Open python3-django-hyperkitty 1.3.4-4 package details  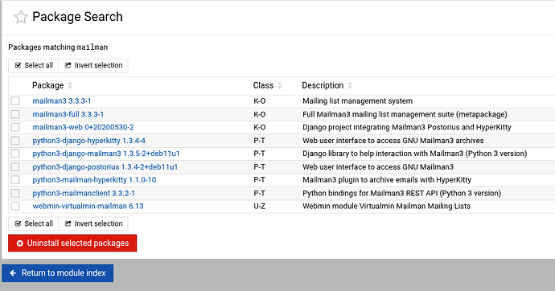[88, 141]
